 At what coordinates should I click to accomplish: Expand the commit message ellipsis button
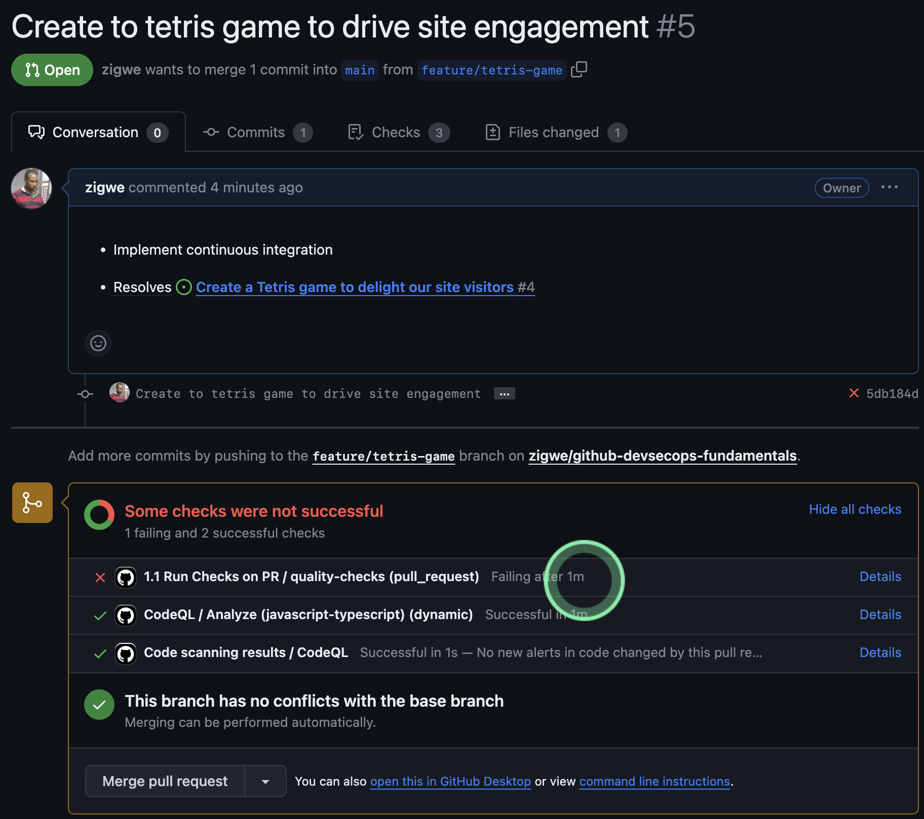pyautogui.click(x=505, y=394)
